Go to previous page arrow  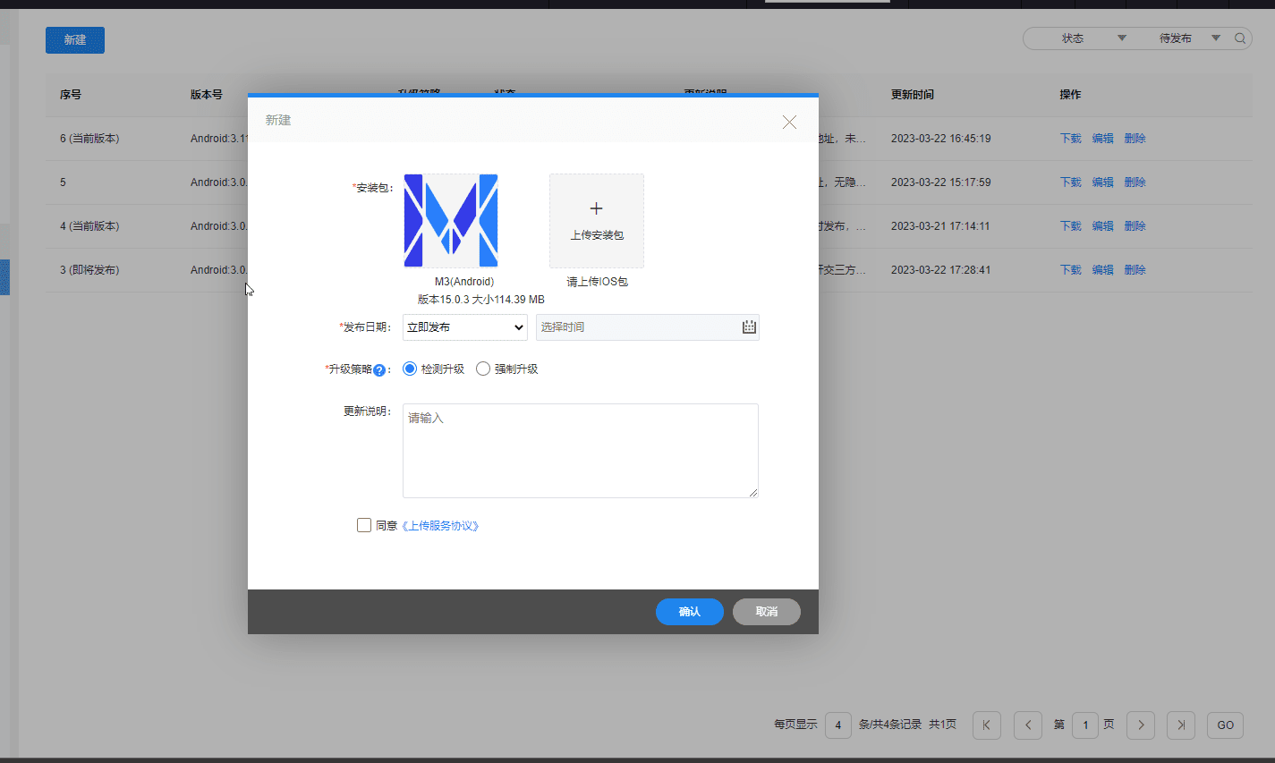[x=1028, y=725]
